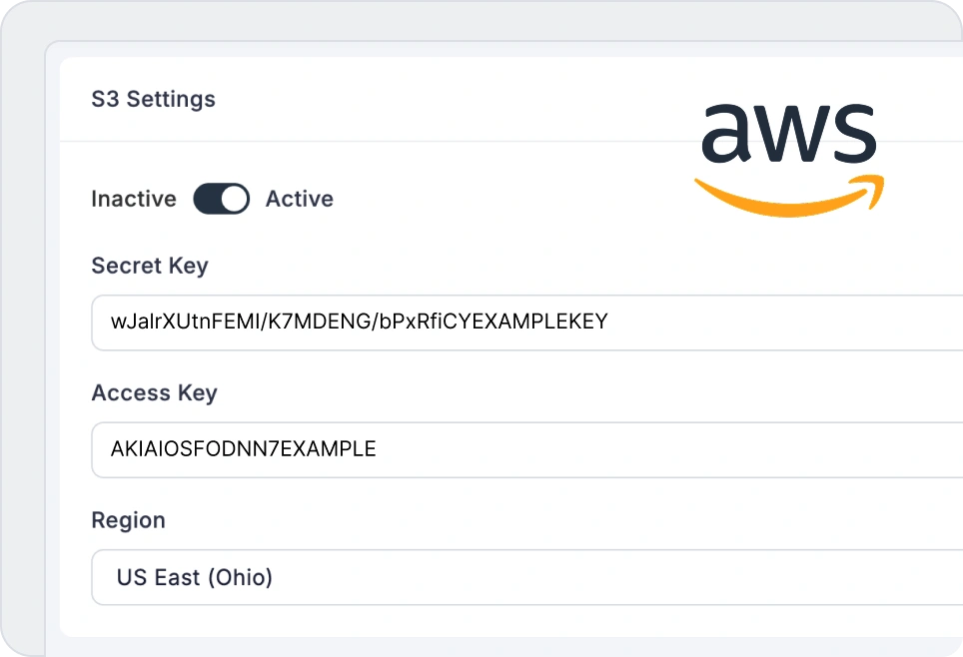Select the "Active" label beside the switch
Viewport: 963px width, 657px height.
300,199
